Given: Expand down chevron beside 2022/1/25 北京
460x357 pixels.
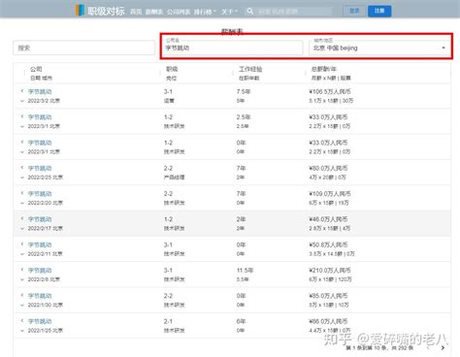Looking at the screenshot, I should click(x=22, y=331).
